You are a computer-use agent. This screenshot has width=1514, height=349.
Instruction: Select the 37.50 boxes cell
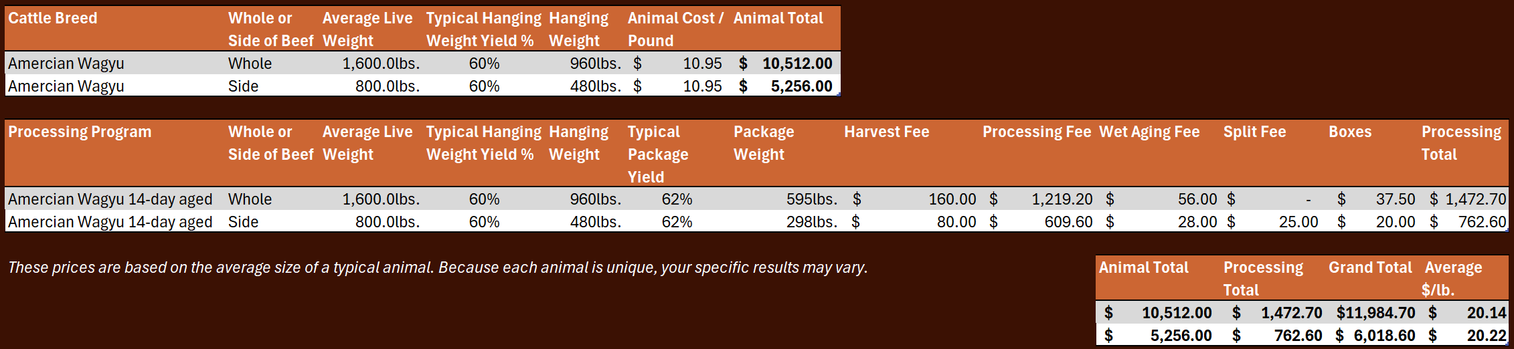1395,199
